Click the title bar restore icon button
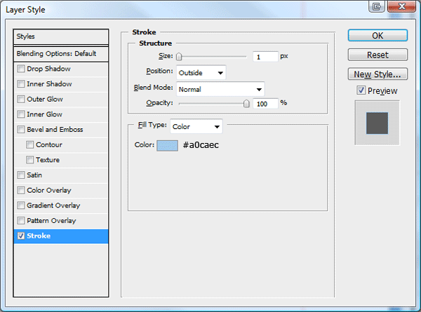Screen dimensions: 421x312 pos(377,6)
